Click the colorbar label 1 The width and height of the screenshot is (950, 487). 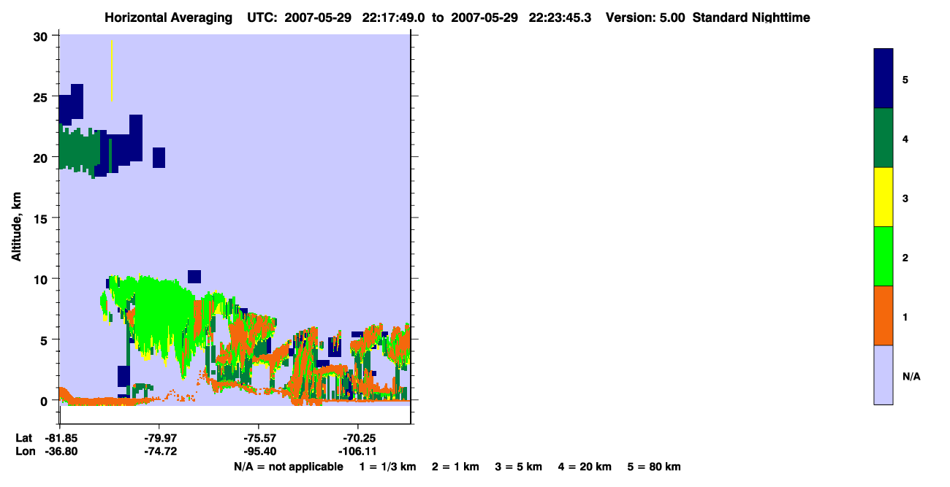click(x=905, y=317)
